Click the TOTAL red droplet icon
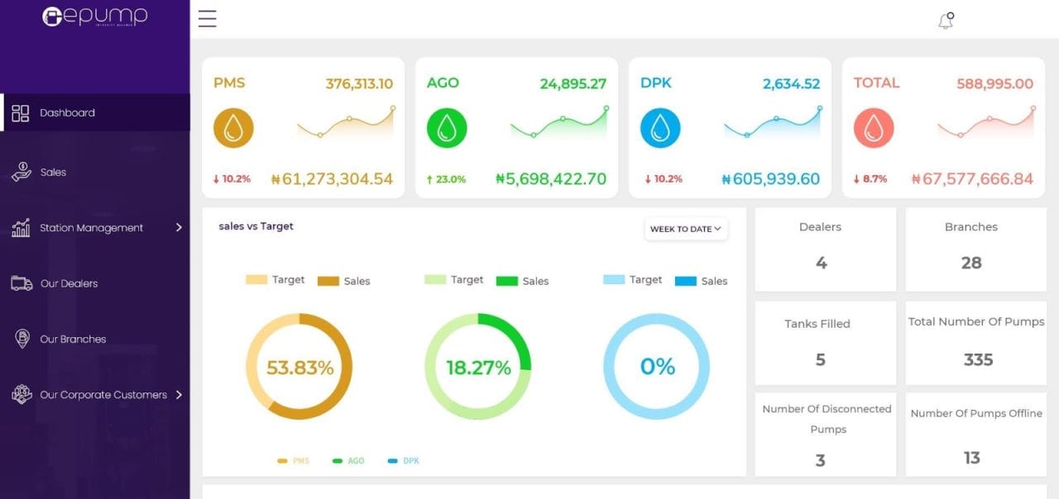The width and height of the screenshot is (1059, 499). tap(874, 128)
